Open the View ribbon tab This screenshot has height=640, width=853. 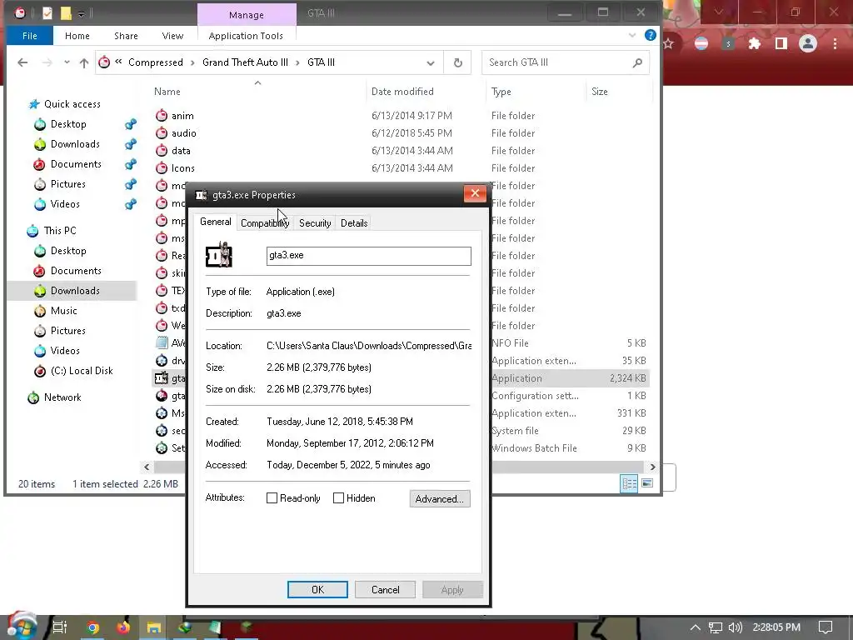(172, 36)
